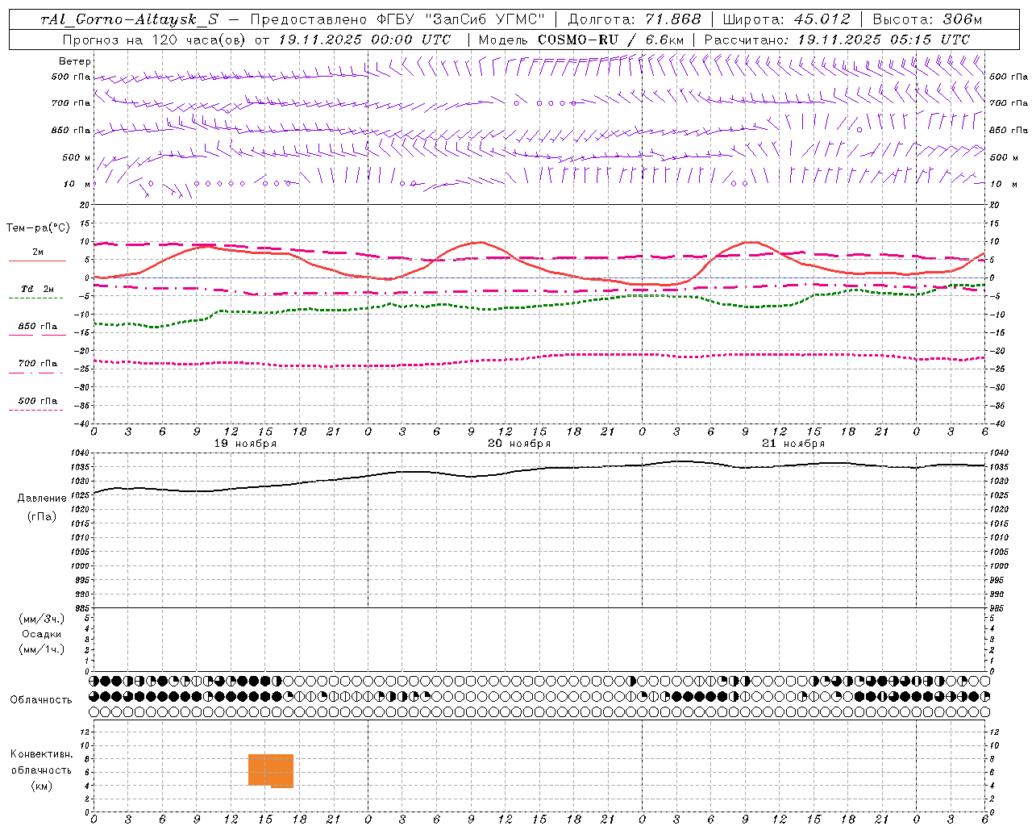Click the left 500 м wind row label
This screenshot has height=826, width=1032.
[77, 157]
